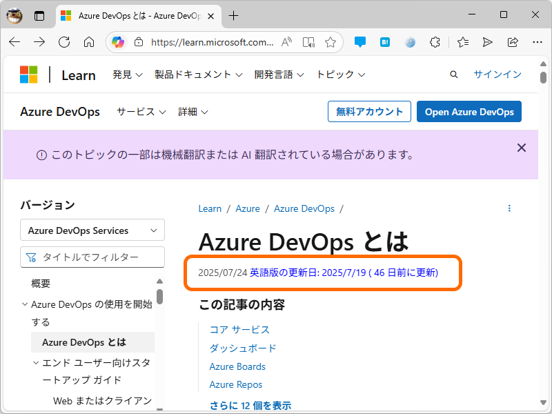Expand the 発見 menu in the header

point(127,75)
